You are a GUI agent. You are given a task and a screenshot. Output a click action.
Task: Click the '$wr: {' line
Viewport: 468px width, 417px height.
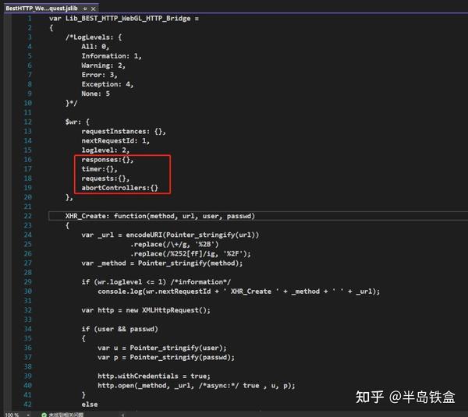tap(77, 122)
